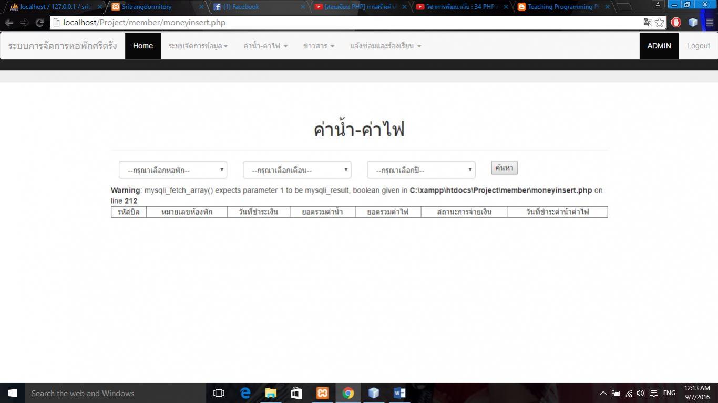The width and height of the screenshot is (718, 403).
Task: Click the หมายเลขห้องพัก table column header
Action: coord(187,212)
